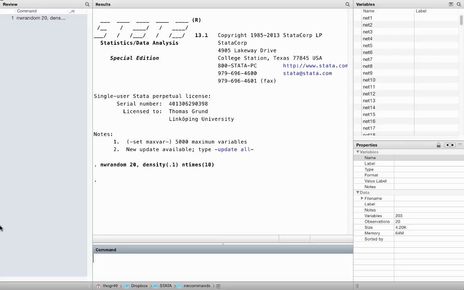Click the grid handle at bottom right

click(357, 286)
